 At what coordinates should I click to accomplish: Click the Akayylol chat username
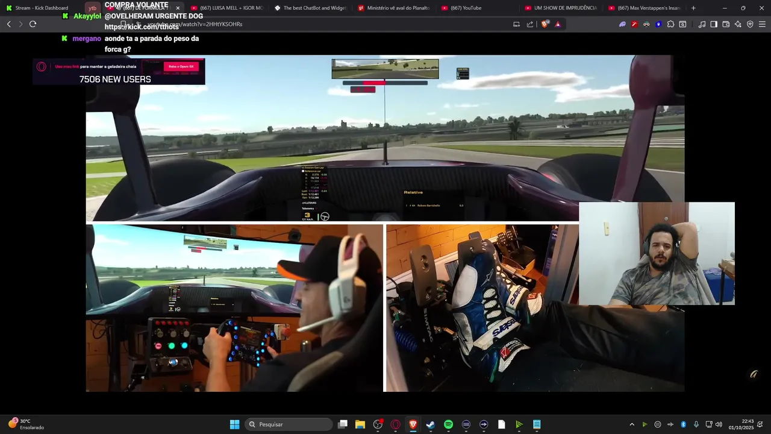(x=87, y=16)
